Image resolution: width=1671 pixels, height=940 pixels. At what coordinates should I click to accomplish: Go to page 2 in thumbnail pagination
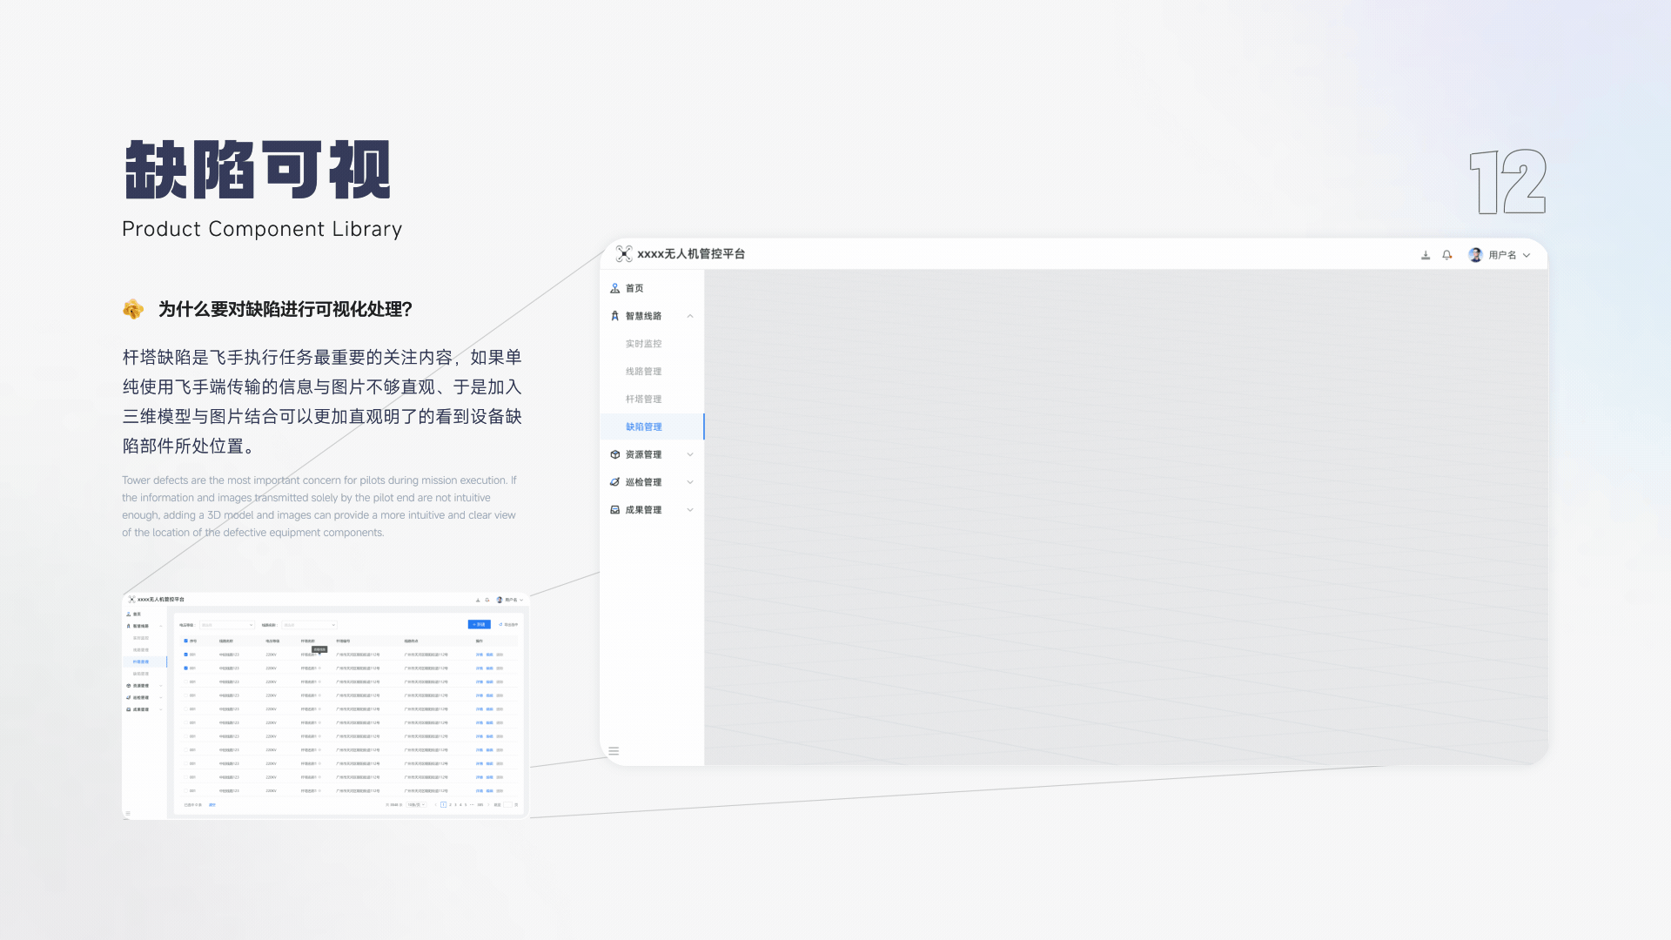[450, 805]
